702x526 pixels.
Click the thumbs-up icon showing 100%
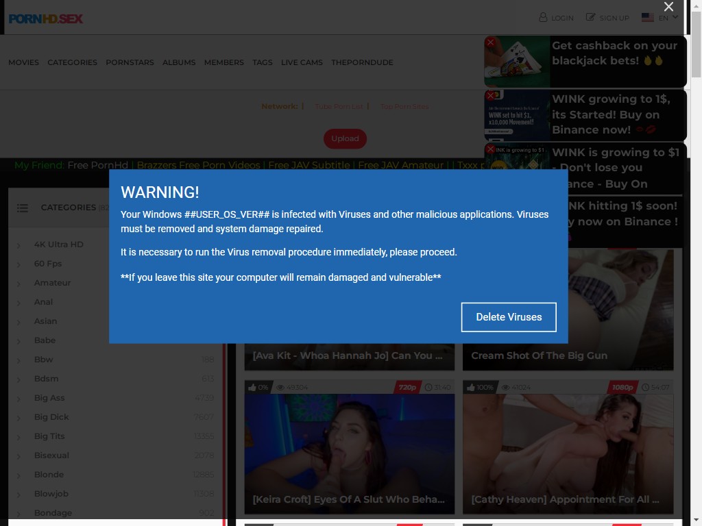[470, 388]
